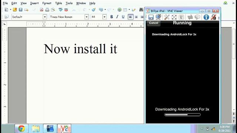Click the top 'Downloading AndroidLock For 3x' log line

pyautogui.click(x=174, y=34)
